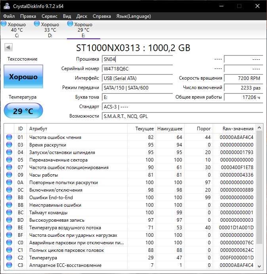Open the Вид menu

point(67,16)
